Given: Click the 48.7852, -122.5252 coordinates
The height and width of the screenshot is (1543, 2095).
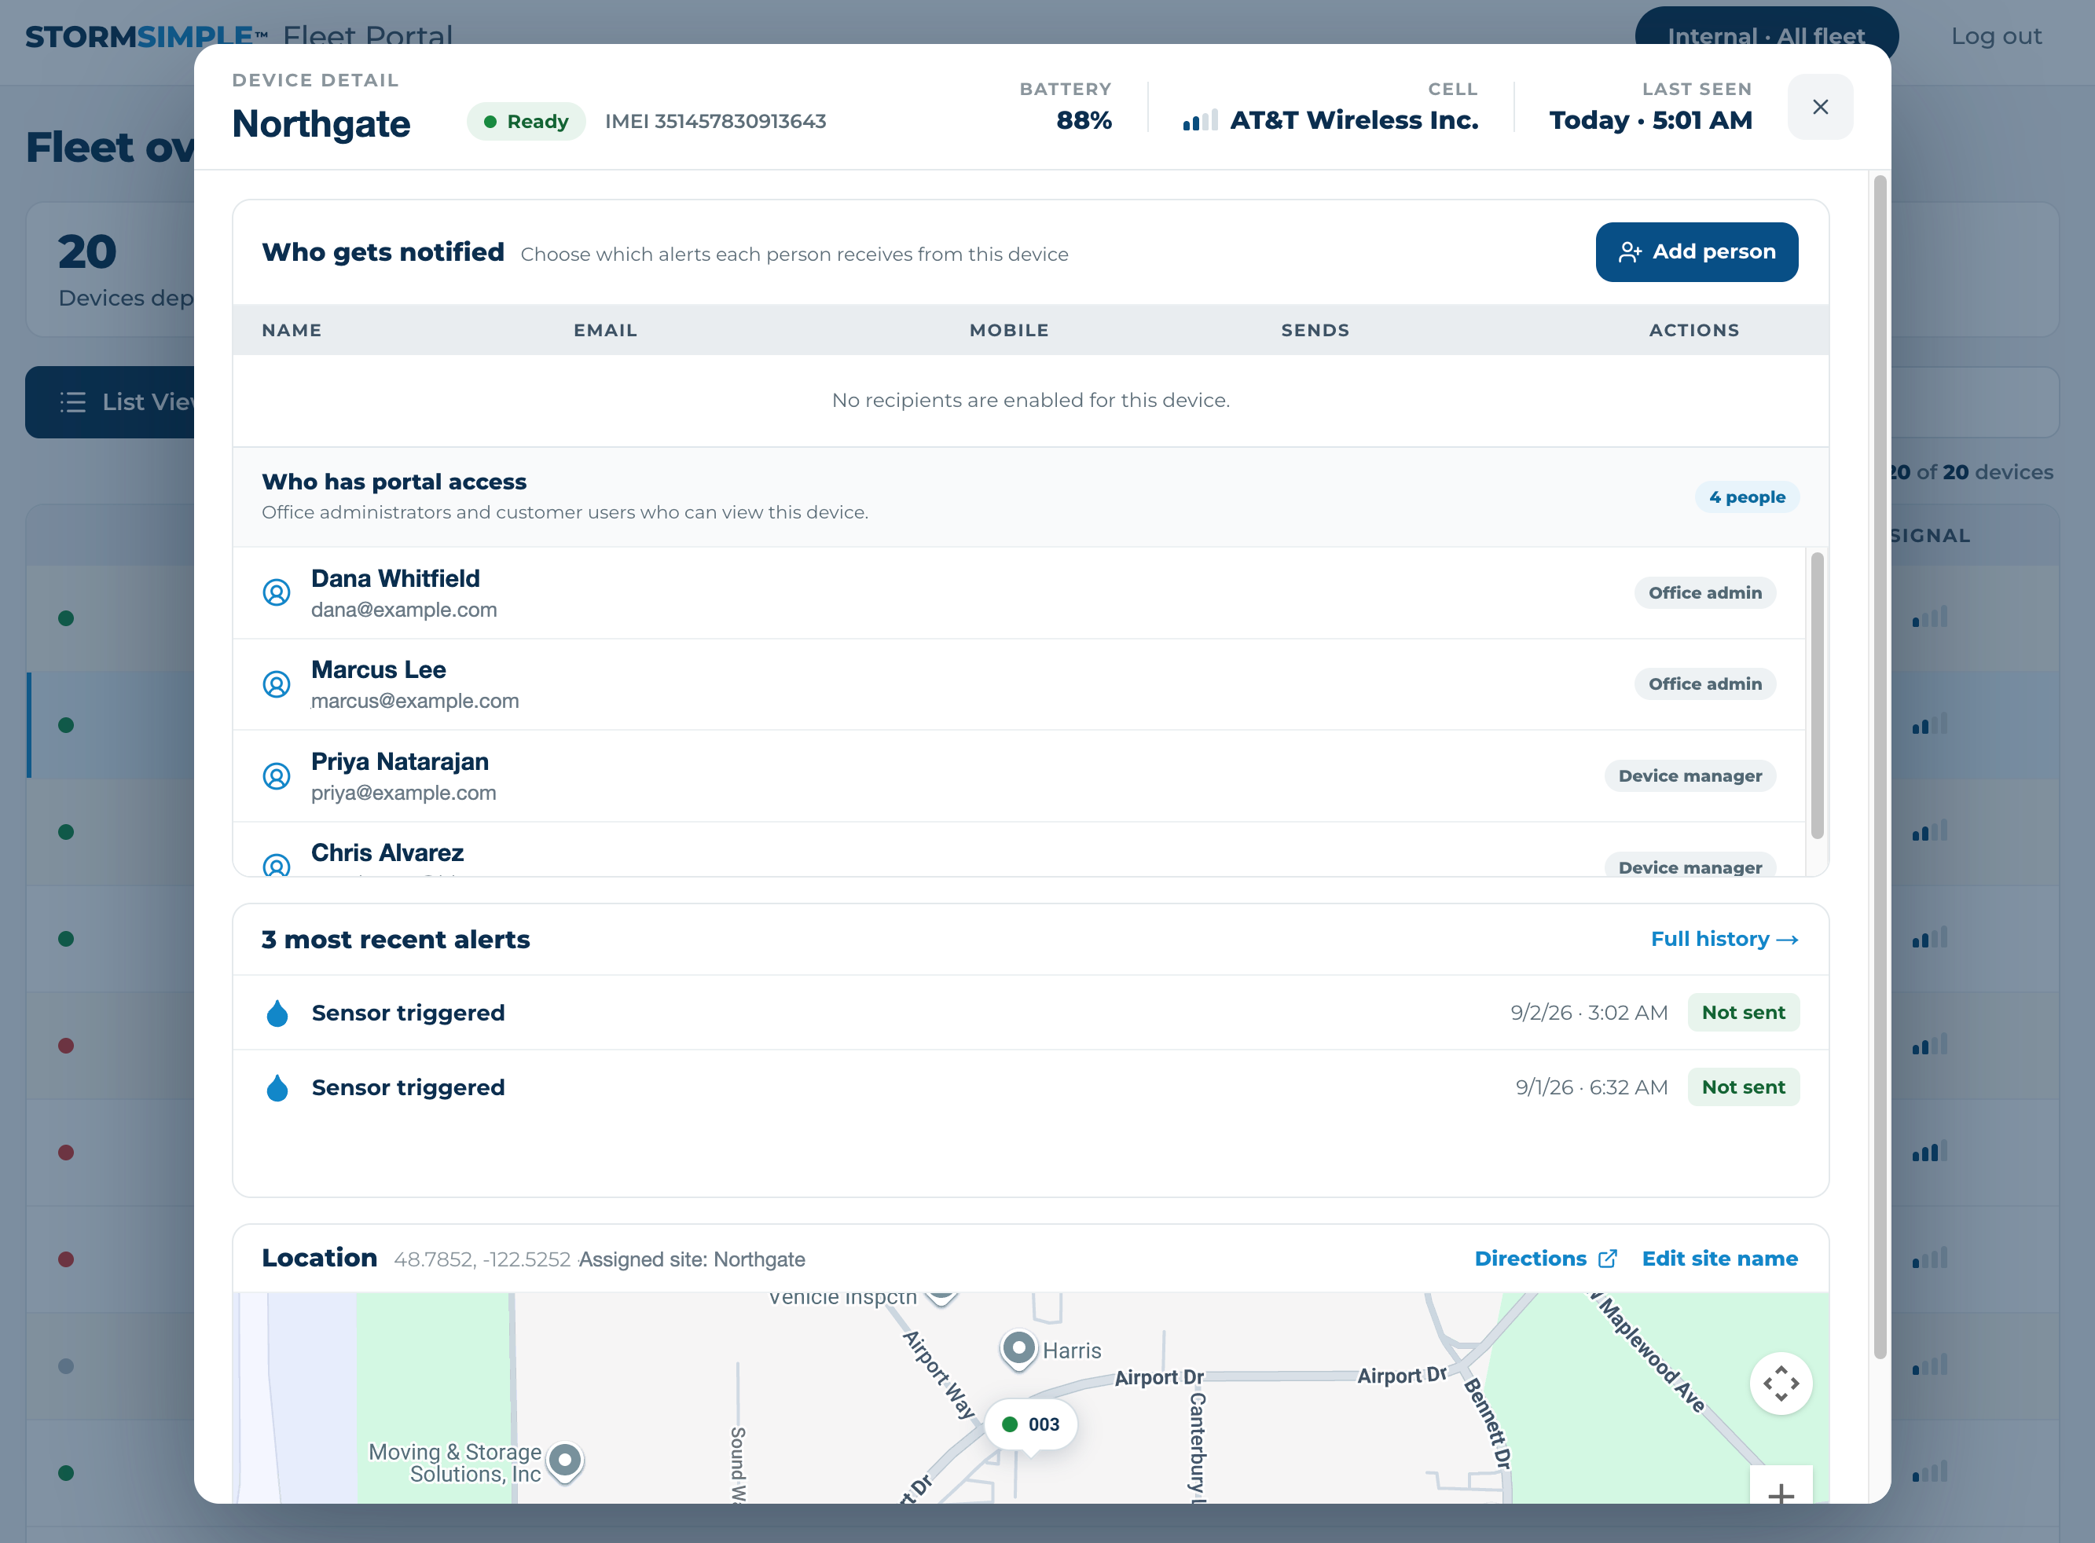Looking at the screenshot, I should [x=482, y=1259].
